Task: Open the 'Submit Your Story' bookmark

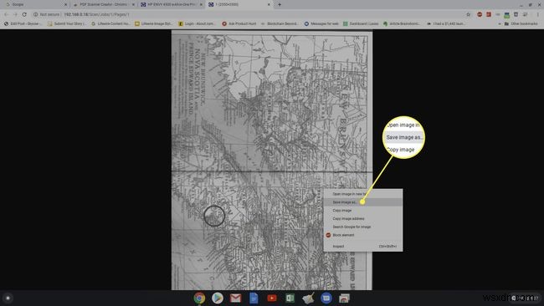Action: [67, 23]
